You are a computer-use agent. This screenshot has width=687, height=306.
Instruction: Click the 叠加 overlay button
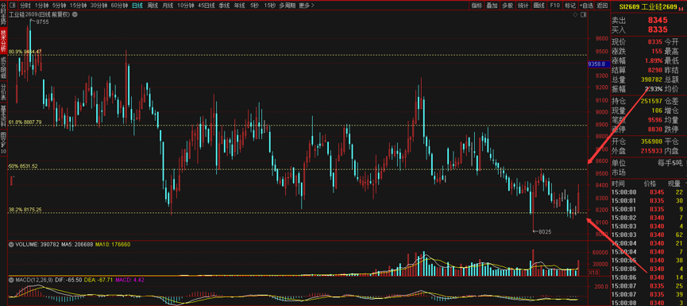click(x=492, y=6)
